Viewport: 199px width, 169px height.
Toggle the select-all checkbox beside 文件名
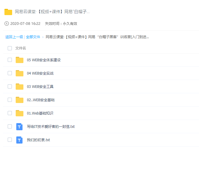tap(10, 48)
